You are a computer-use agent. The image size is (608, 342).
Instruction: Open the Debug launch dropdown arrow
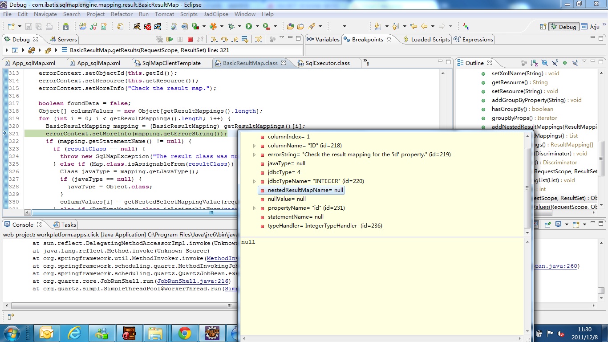click(x=239, y=26)
